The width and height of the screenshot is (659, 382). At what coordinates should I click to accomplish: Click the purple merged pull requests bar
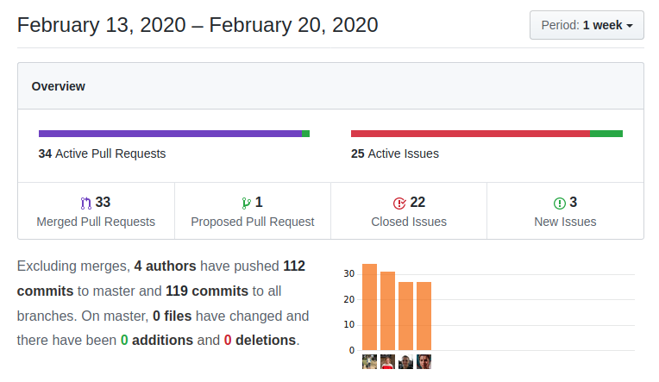click(x=170, y=134)
